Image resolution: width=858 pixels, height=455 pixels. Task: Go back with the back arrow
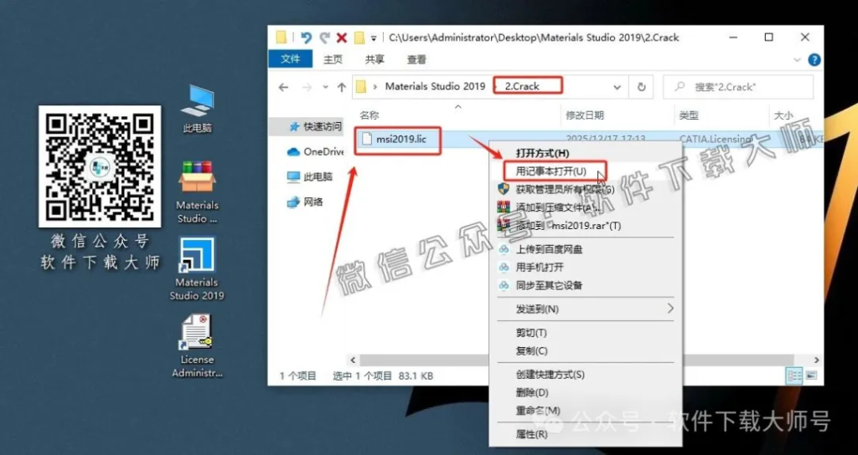pyautogui.click(x=283, y=87)
